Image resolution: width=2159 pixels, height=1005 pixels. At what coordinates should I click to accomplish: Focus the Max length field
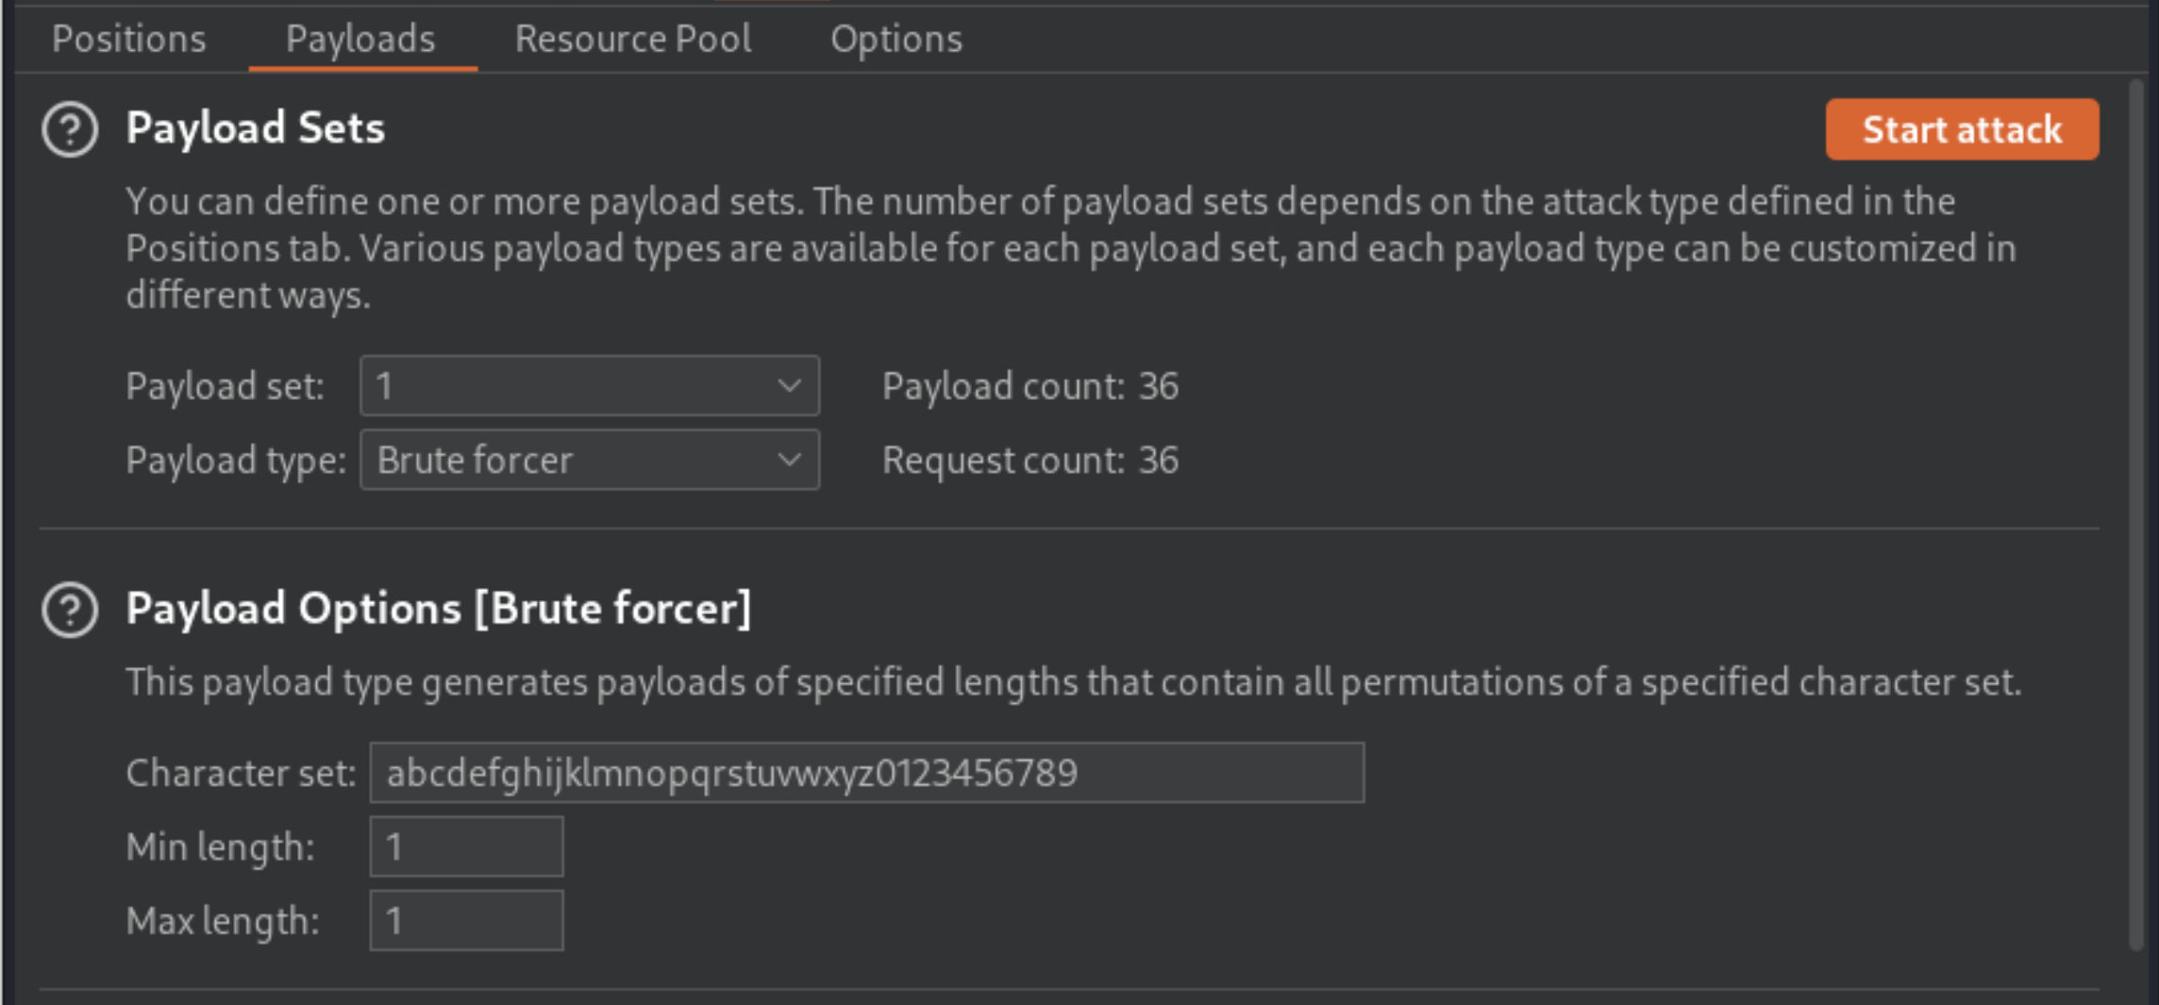point(466,920)
